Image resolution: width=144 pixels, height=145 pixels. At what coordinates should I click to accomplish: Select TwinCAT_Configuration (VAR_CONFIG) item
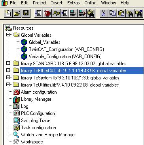[x=66, y=49]
